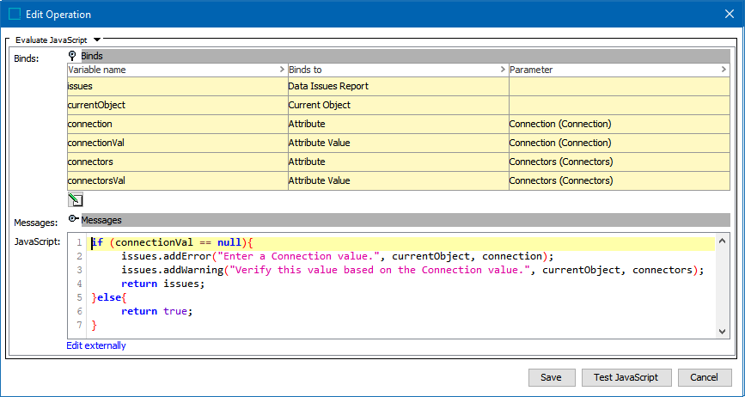Select the currentObject variable row
745x397 pixels.
[176, 105]
